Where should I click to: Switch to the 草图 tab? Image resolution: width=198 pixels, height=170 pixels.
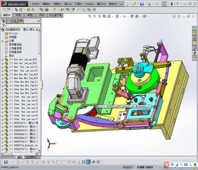coord(30,15)
